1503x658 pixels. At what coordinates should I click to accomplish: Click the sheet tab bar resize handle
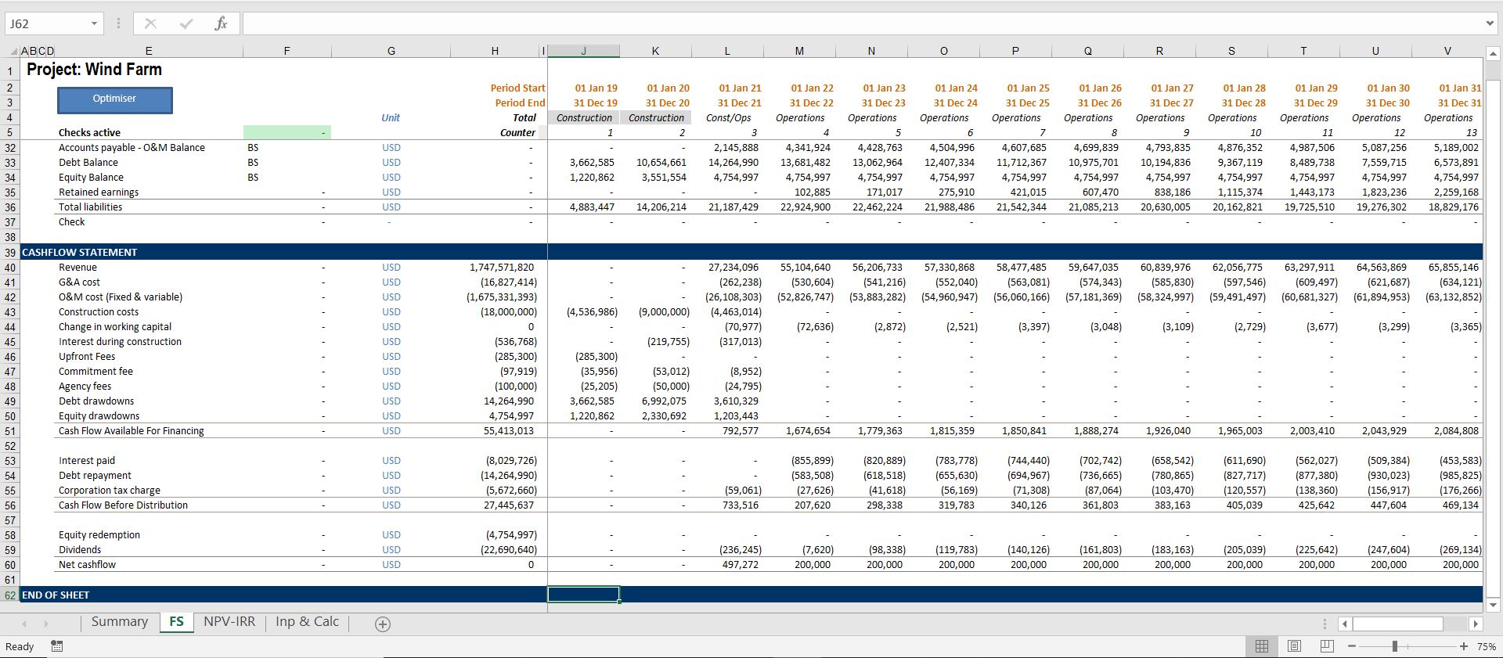1325,624
